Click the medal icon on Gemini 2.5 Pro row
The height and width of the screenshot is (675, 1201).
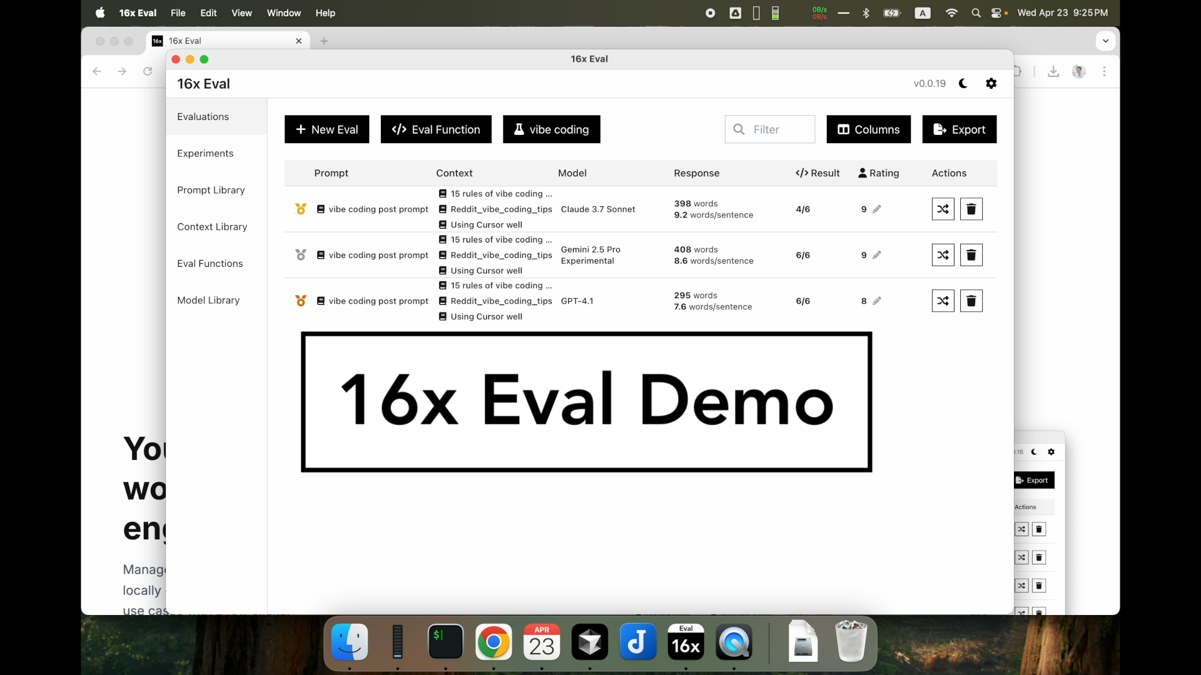coord(301,255)
